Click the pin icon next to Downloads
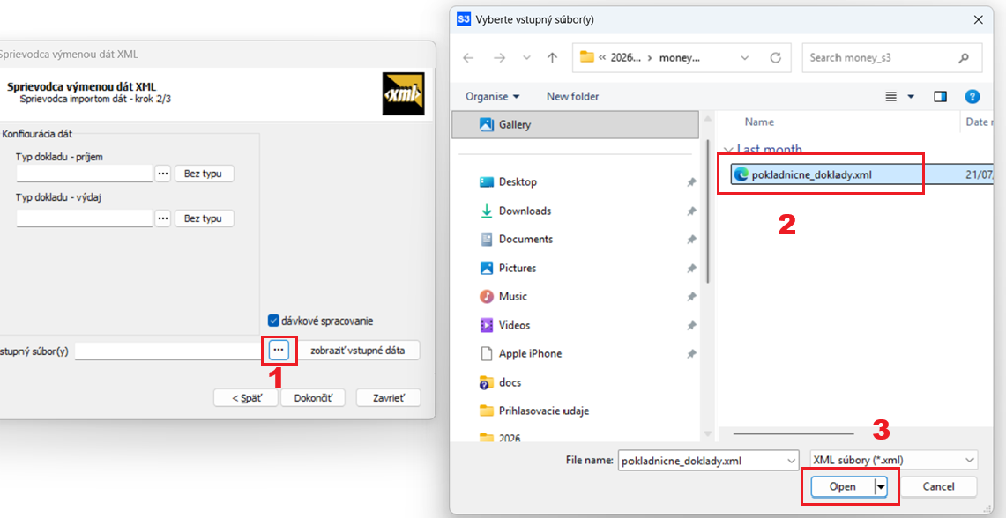Viewport: 1006px width, 518px height. coord(691,211)
